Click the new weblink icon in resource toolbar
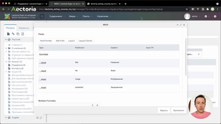The height and width of the screenshot is (124, 221). click(x=13, y=34)
